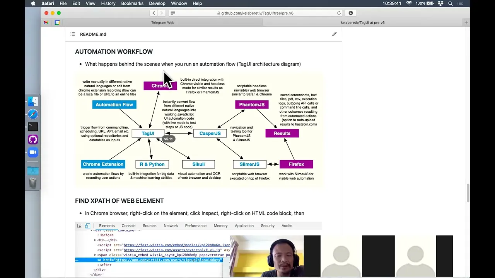The width and height of the screenshot is (495, 278).
Task: Switch to the Application devtools tab
Action: 244,226
